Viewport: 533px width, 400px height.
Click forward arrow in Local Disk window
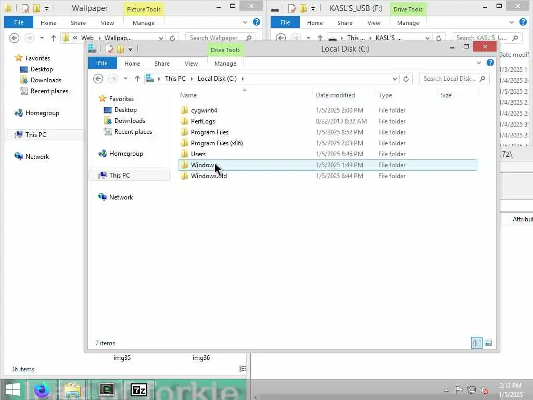pos(113,79)
